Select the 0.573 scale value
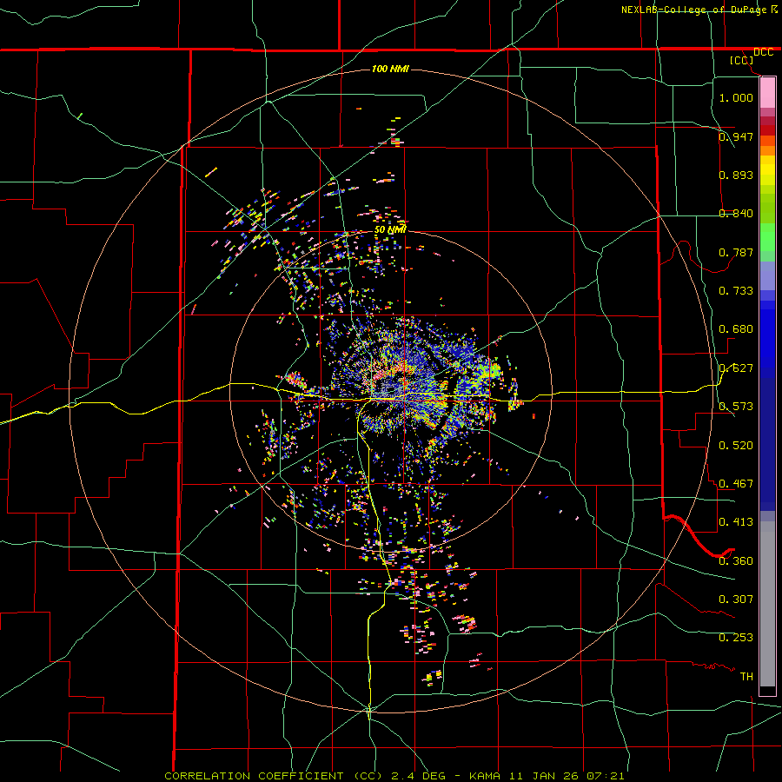 [736, 407]
